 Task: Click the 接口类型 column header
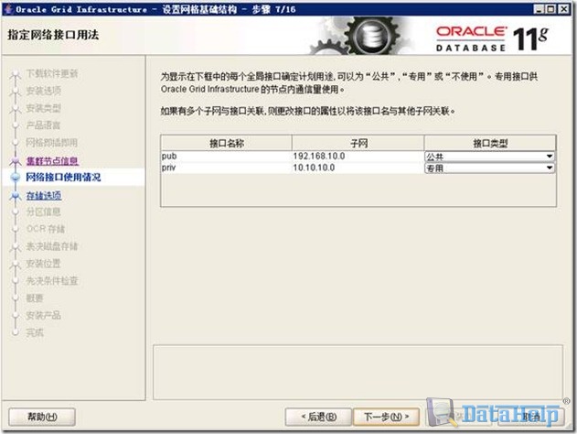tap(490, 143)
